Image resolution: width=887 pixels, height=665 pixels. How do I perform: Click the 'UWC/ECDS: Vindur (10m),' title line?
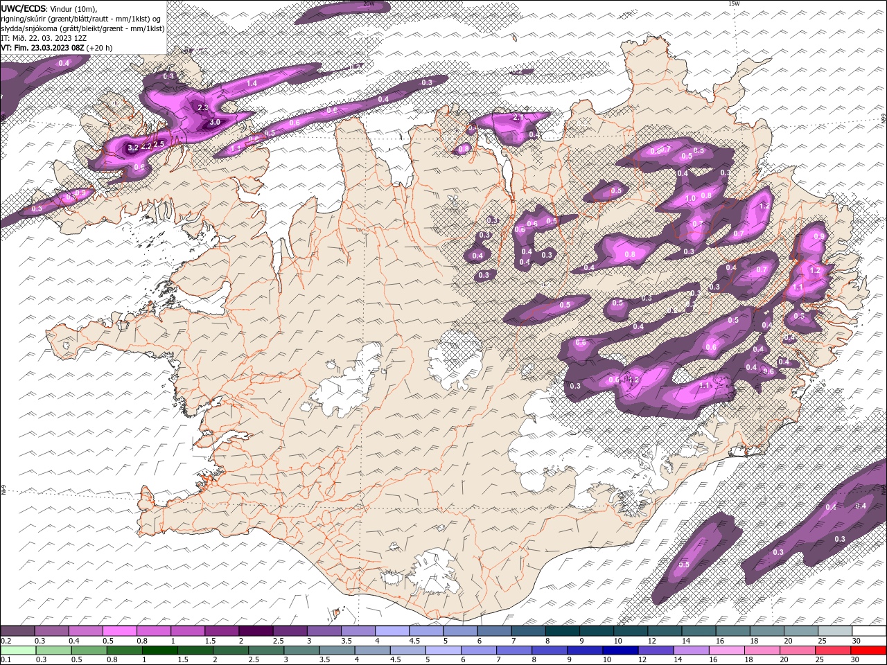49,8
